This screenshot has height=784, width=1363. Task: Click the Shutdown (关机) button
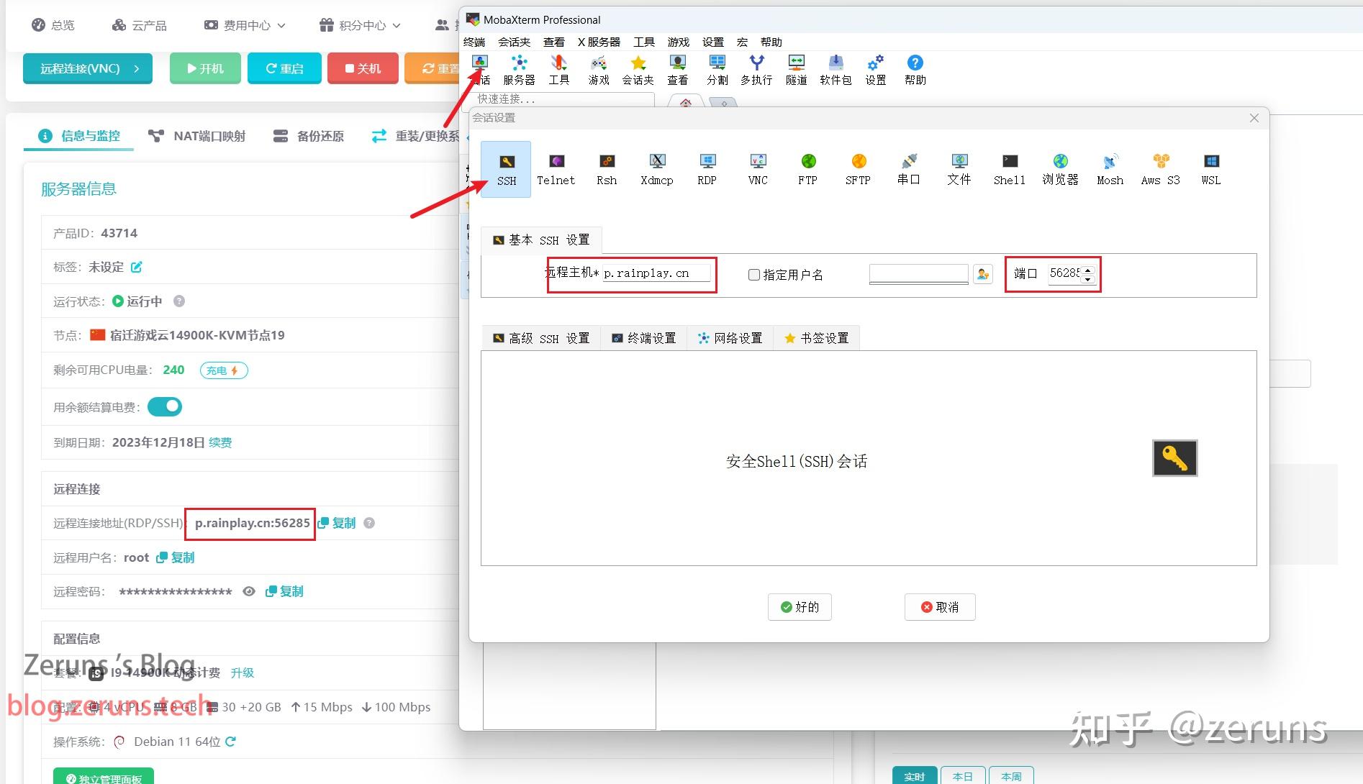363,68
